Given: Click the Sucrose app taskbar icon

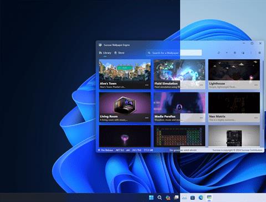Looking at the screenshot, I should (x=209, y=198).
